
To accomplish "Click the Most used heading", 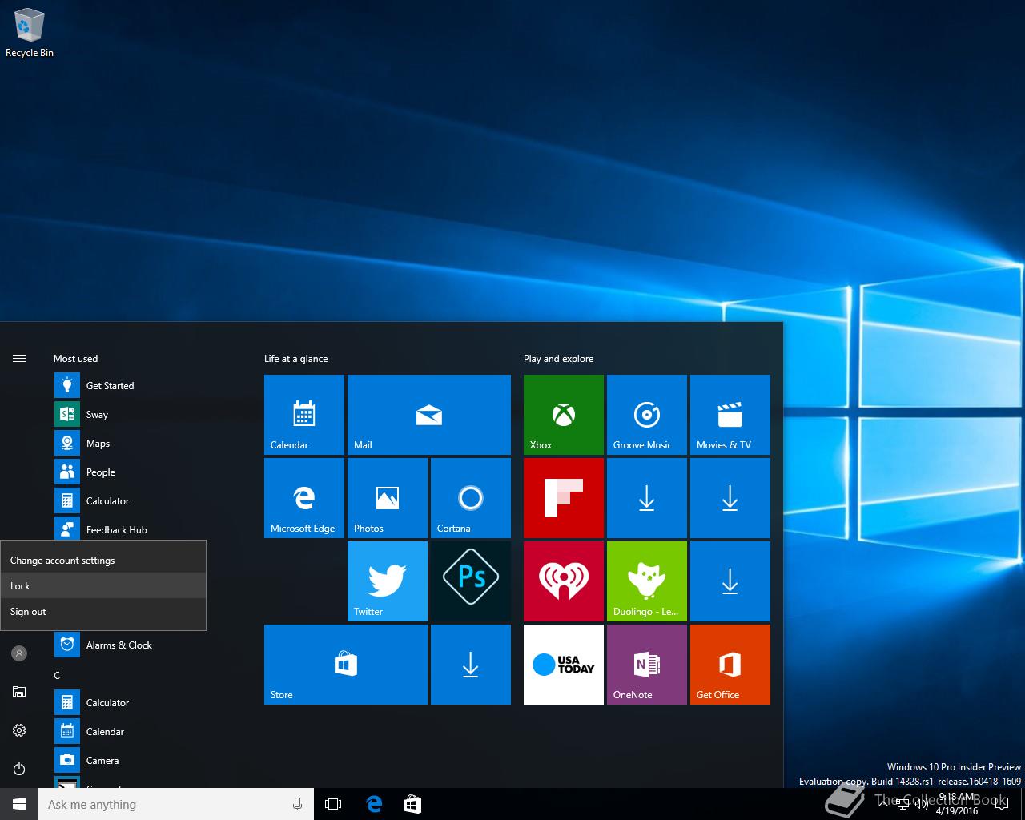I will point(75,358).
